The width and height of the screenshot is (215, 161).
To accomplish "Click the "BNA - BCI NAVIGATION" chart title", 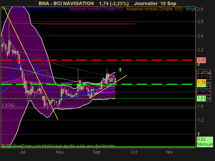I will 66,3.
